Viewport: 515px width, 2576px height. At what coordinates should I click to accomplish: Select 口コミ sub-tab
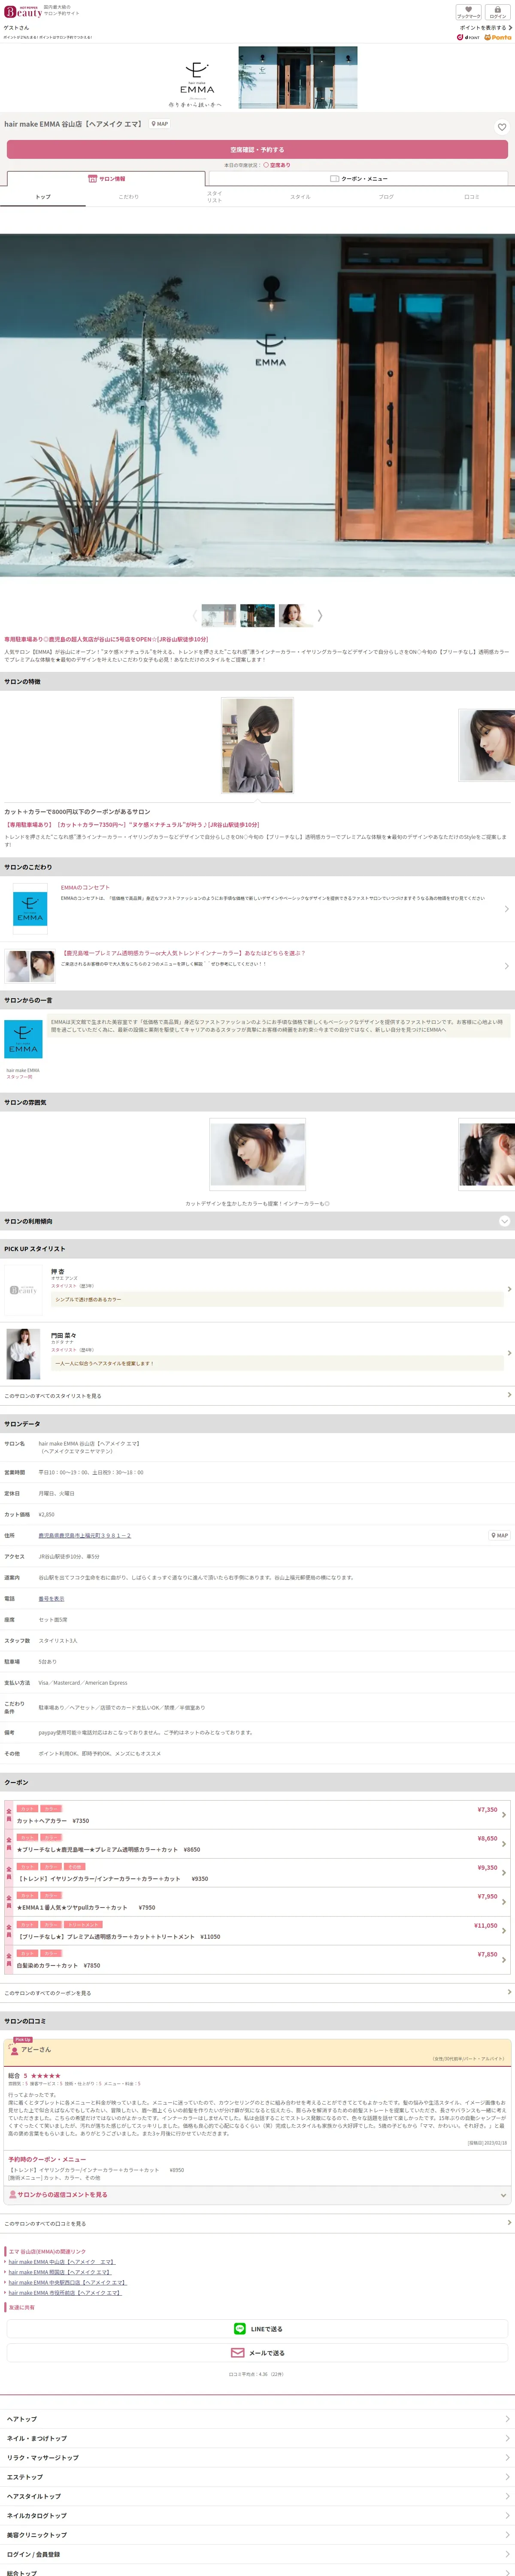pyautogui.click(x=472, y=197)
